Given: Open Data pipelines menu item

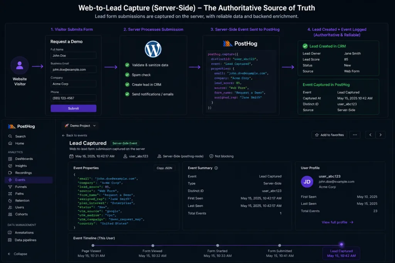Looking at the screenshot, I should click(25, 240).
